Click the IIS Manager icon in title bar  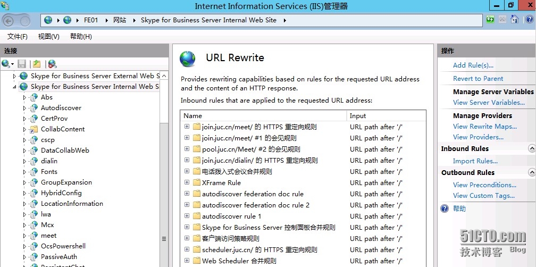5,5
